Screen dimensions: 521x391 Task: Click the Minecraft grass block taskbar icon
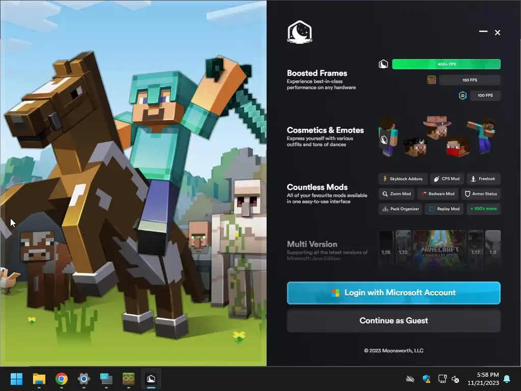[129, 378]
